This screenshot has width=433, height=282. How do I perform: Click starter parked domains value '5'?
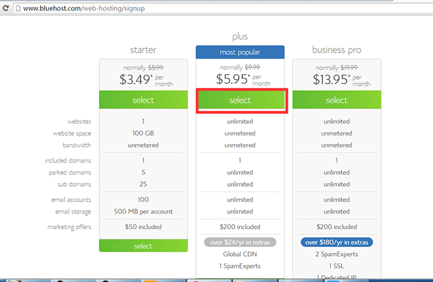tap(144, 173)
